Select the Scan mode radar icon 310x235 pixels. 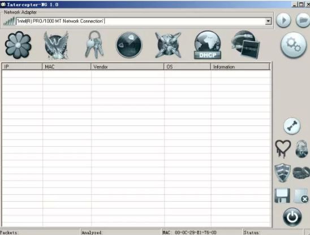[x=129, y=45]
